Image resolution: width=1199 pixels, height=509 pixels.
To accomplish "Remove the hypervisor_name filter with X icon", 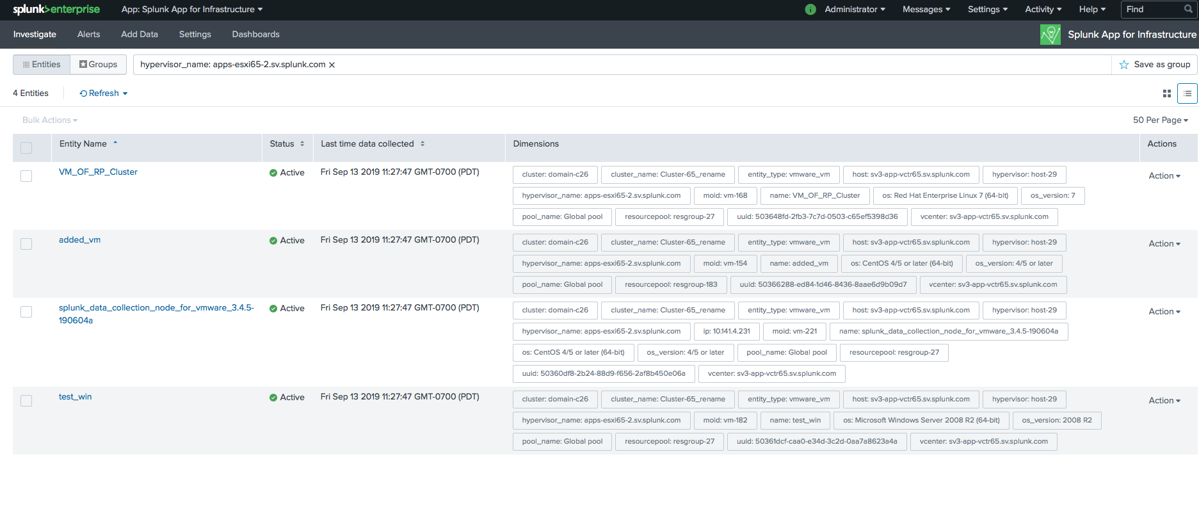I will pyautogui.click(x=332, y=65).
